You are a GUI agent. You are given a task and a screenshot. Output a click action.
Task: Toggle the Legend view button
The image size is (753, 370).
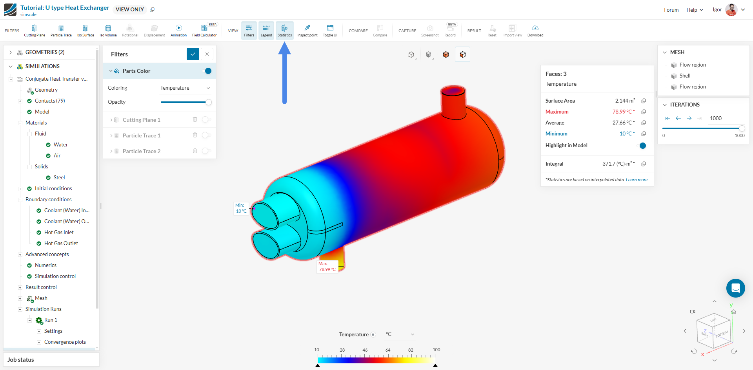point(266,31)
